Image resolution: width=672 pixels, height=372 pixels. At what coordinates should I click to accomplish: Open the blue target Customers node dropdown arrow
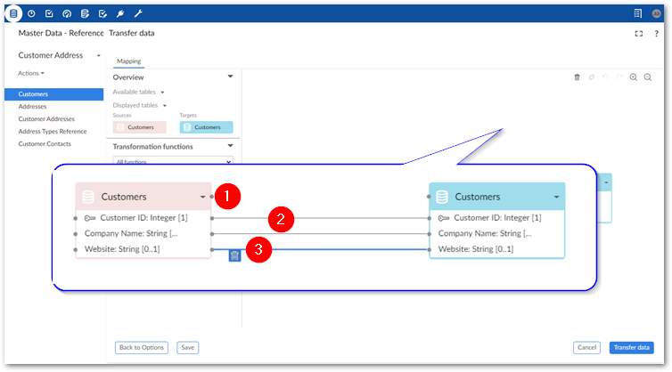click(556, 197)
